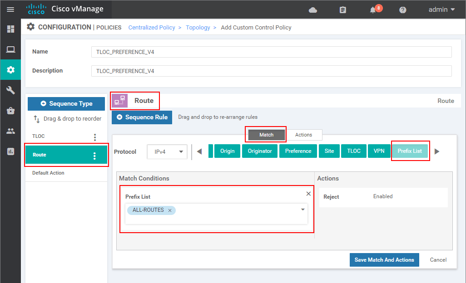Screen dimensions: 466x283
Task: Open the Administration users icon
Action: 10,131
